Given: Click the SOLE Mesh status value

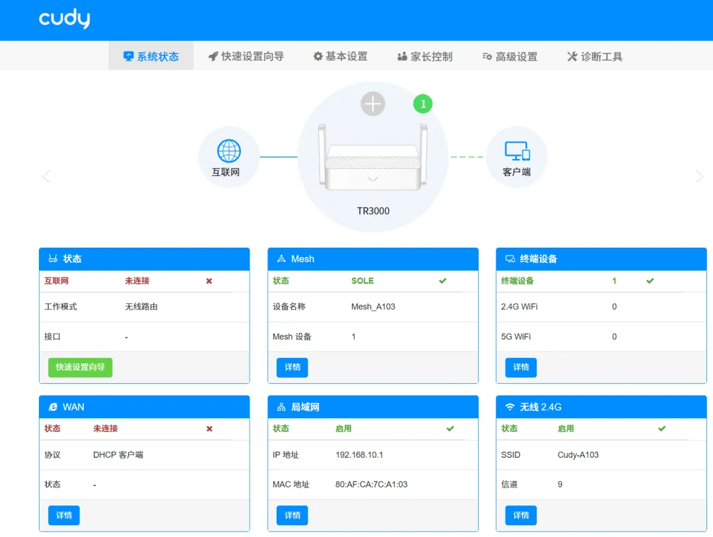Looking at the screenshot, I should click(362, 281).
